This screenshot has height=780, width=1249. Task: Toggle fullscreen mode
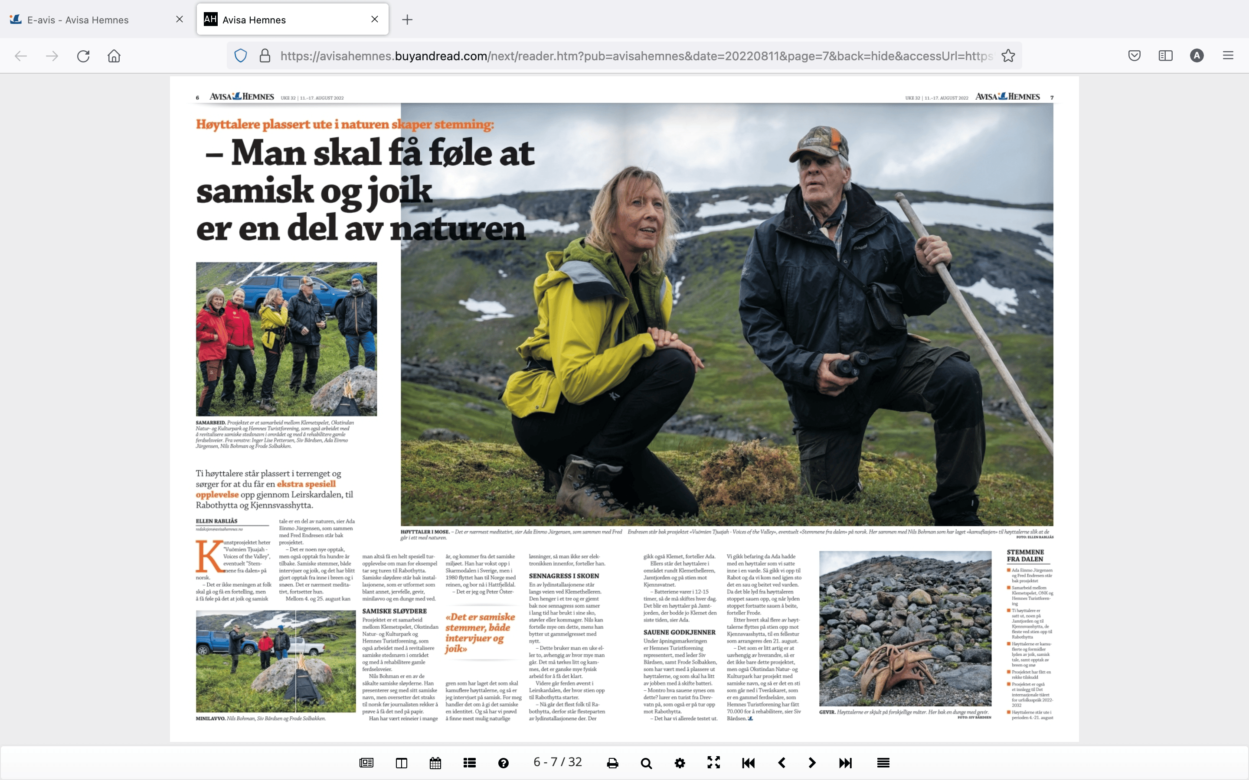point(713,763)
